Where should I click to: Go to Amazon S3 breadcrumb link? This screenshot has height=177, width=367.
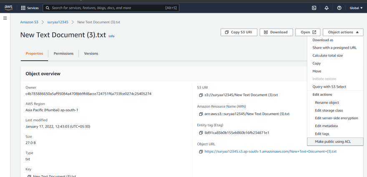click(x=29, y=22)
